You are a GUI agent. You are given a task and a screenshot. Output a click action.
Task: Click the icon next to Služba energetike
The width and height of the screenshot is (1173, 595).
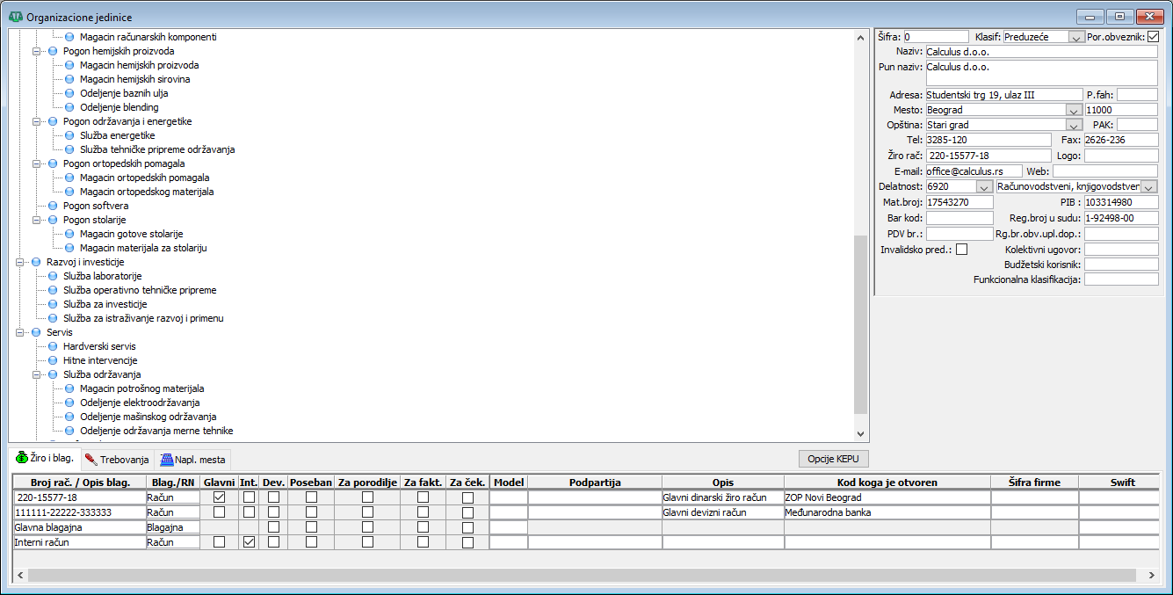pyautogui.click(x=69, y=135)
